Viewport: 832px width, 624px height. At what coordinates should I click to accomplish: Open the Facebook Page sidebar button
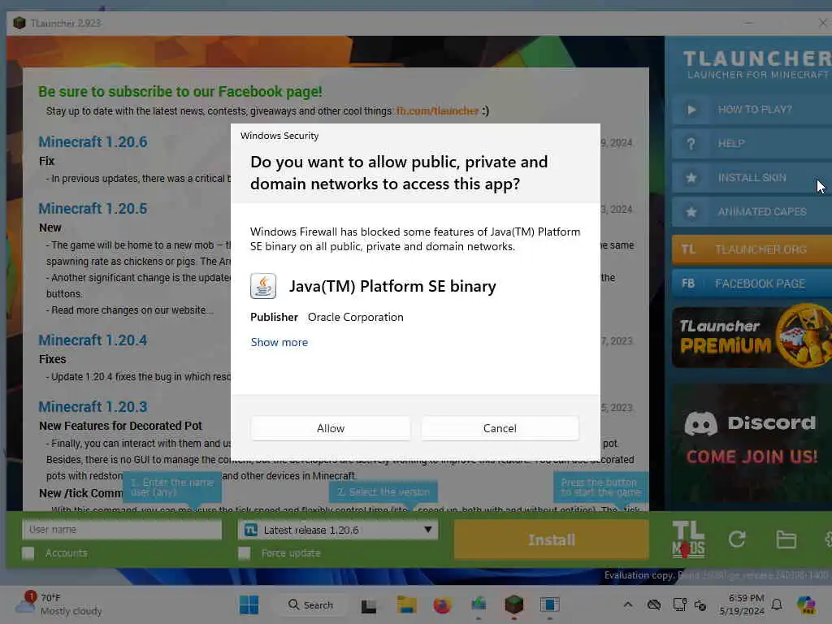click(752, 284)
